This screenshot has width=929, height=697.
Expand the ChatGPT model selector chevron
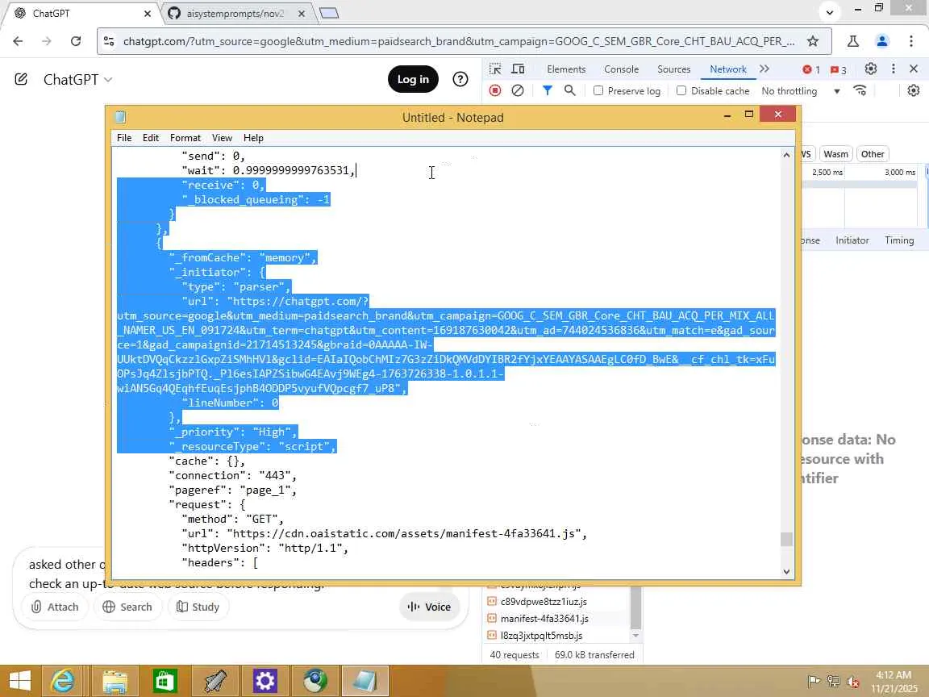(108, 79)
